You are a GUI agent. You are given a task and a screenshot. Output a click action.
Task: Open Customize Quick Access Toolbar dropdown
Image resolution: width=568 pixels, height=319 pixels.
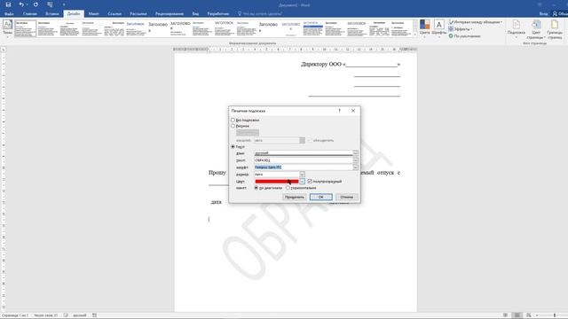[64, 4]
